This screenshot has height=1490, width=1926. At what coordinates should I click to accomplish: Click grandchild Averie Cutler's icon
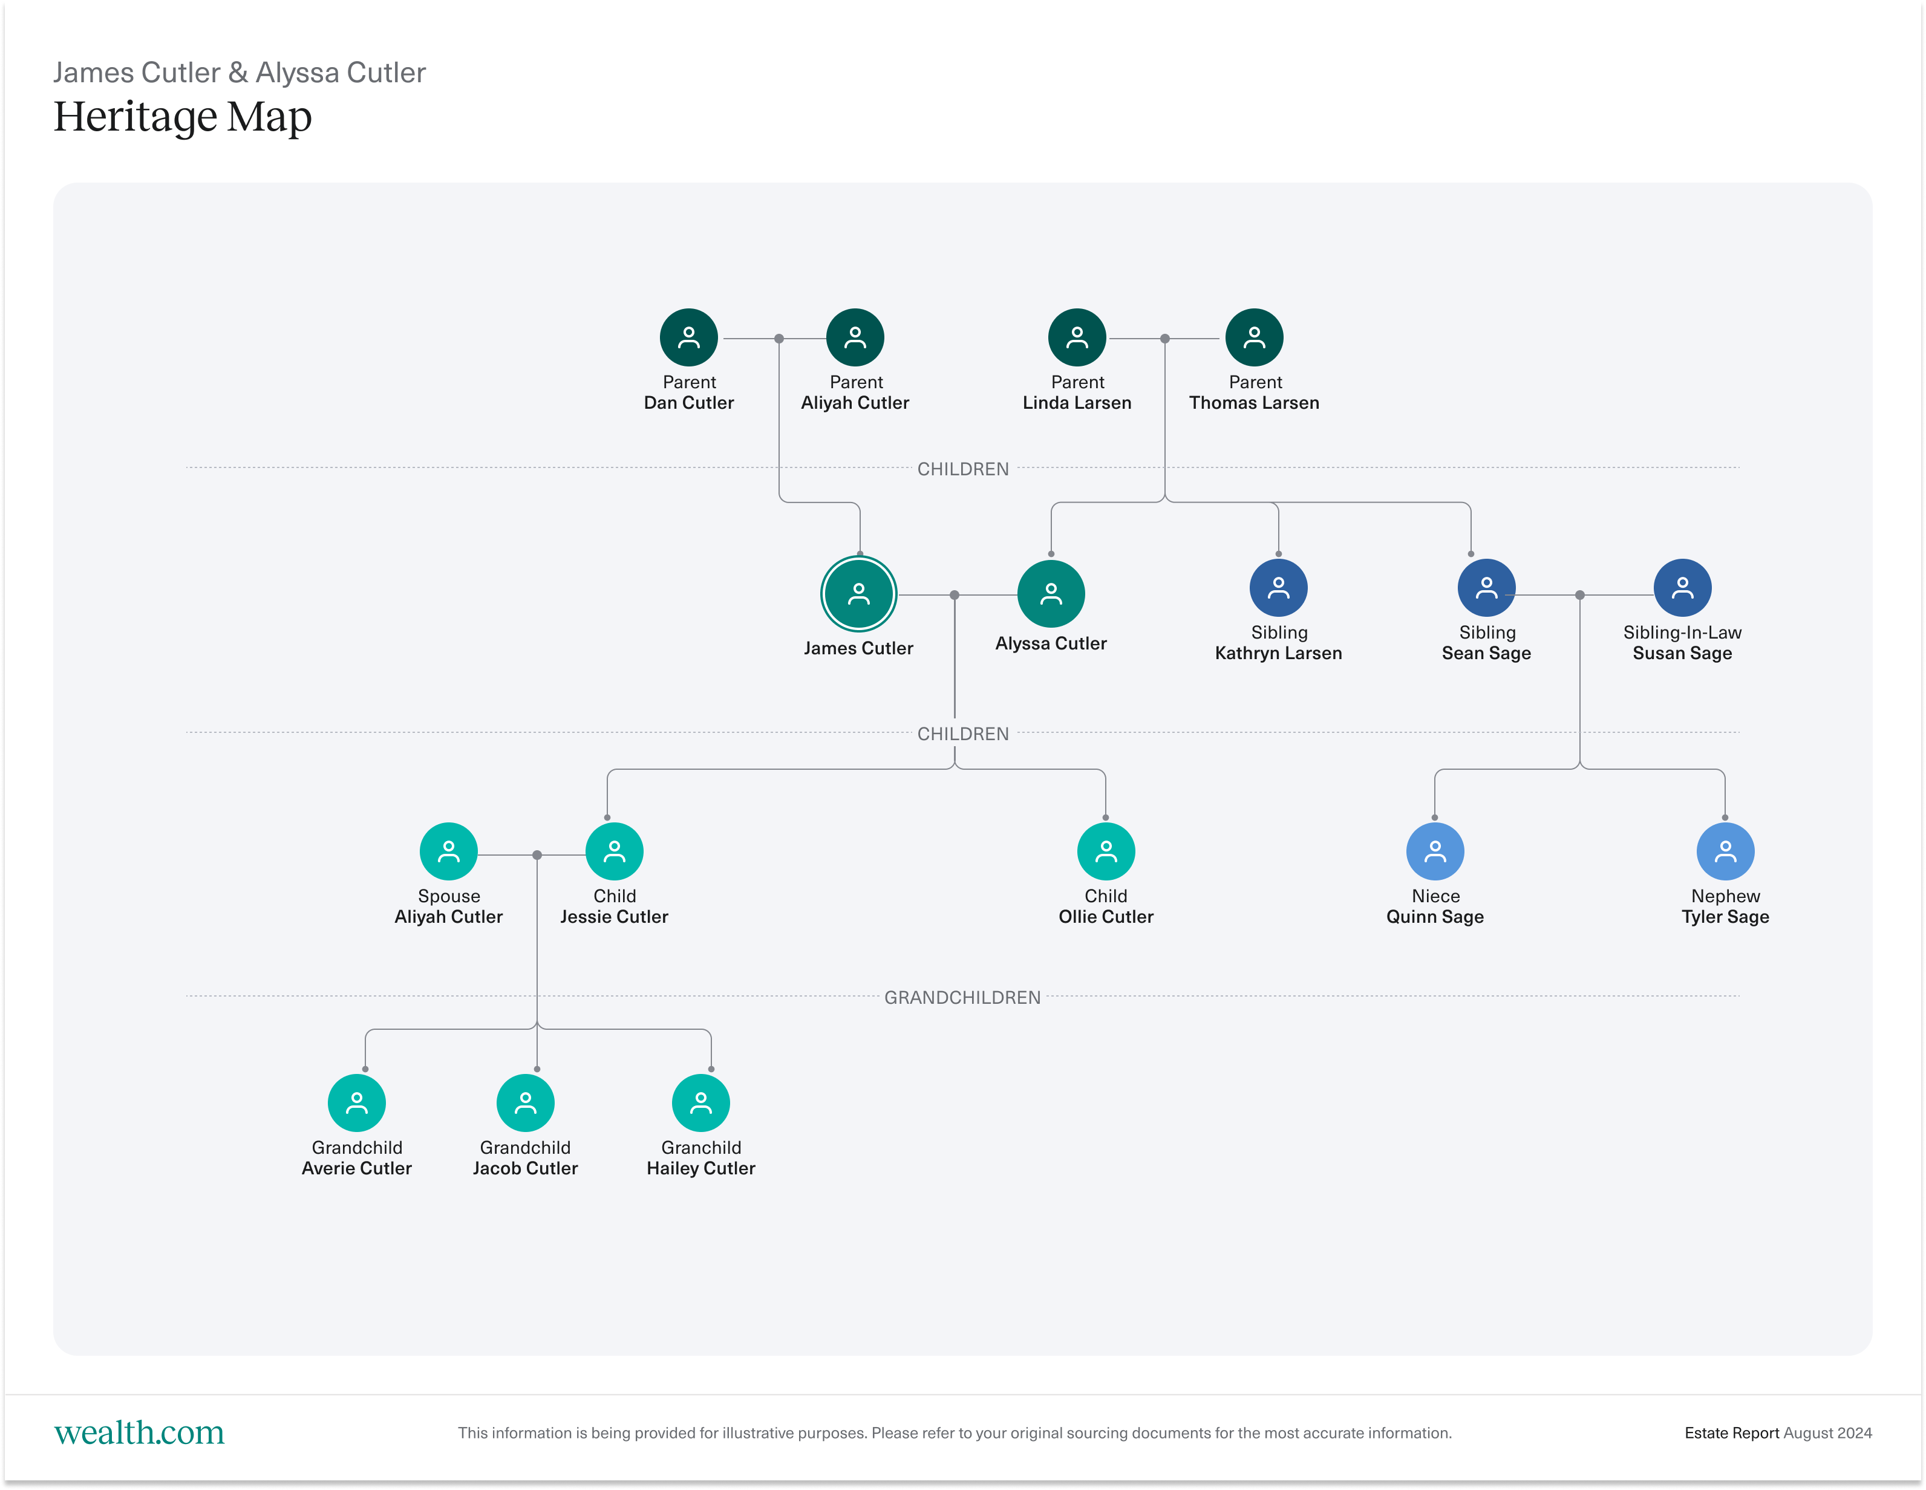pos(356,1102)
